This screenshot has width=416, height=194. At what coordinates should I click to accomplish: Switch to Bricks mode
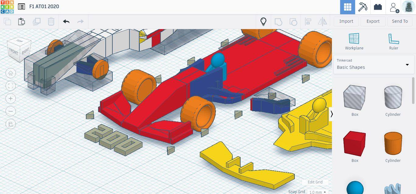click(378, 7)
